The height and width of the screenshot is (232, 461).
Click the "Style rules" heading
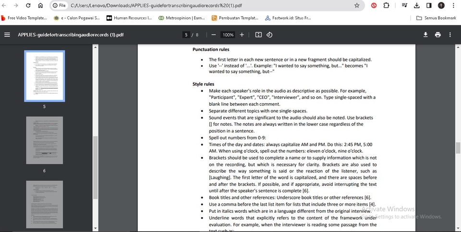pyautogui.click(x=204, y=84)
